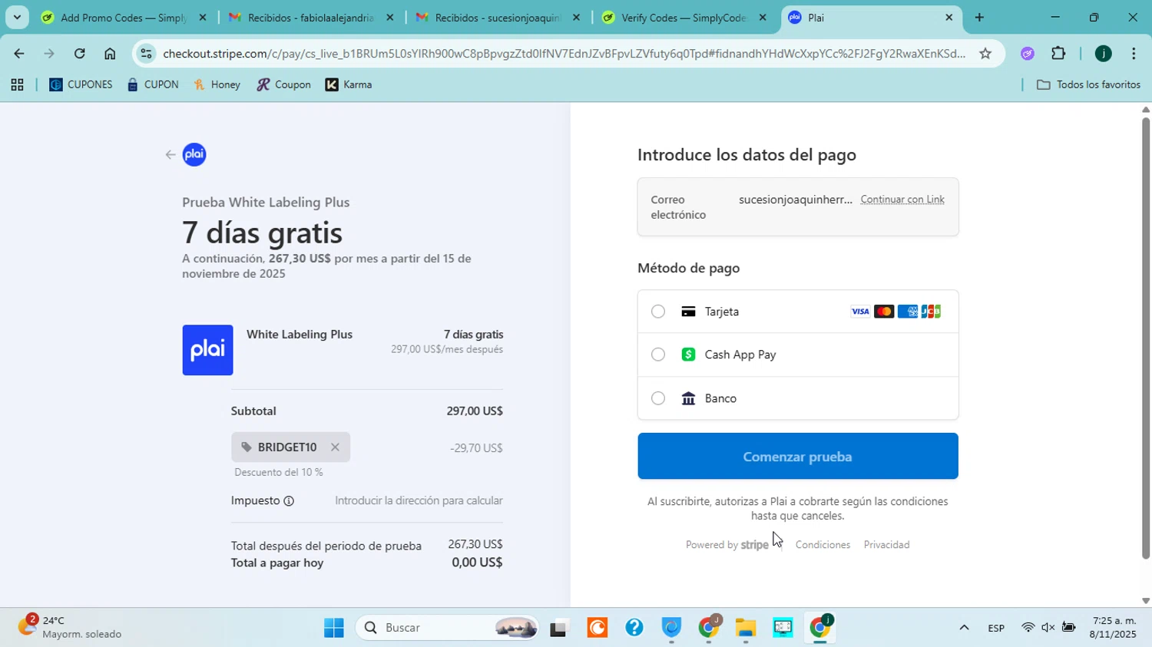
Task: Click the Cash App Pay green icon
Action: point(688,355)
